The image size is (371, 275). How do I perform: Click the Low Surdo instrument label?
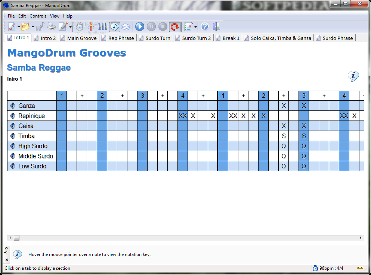point(32,166)
